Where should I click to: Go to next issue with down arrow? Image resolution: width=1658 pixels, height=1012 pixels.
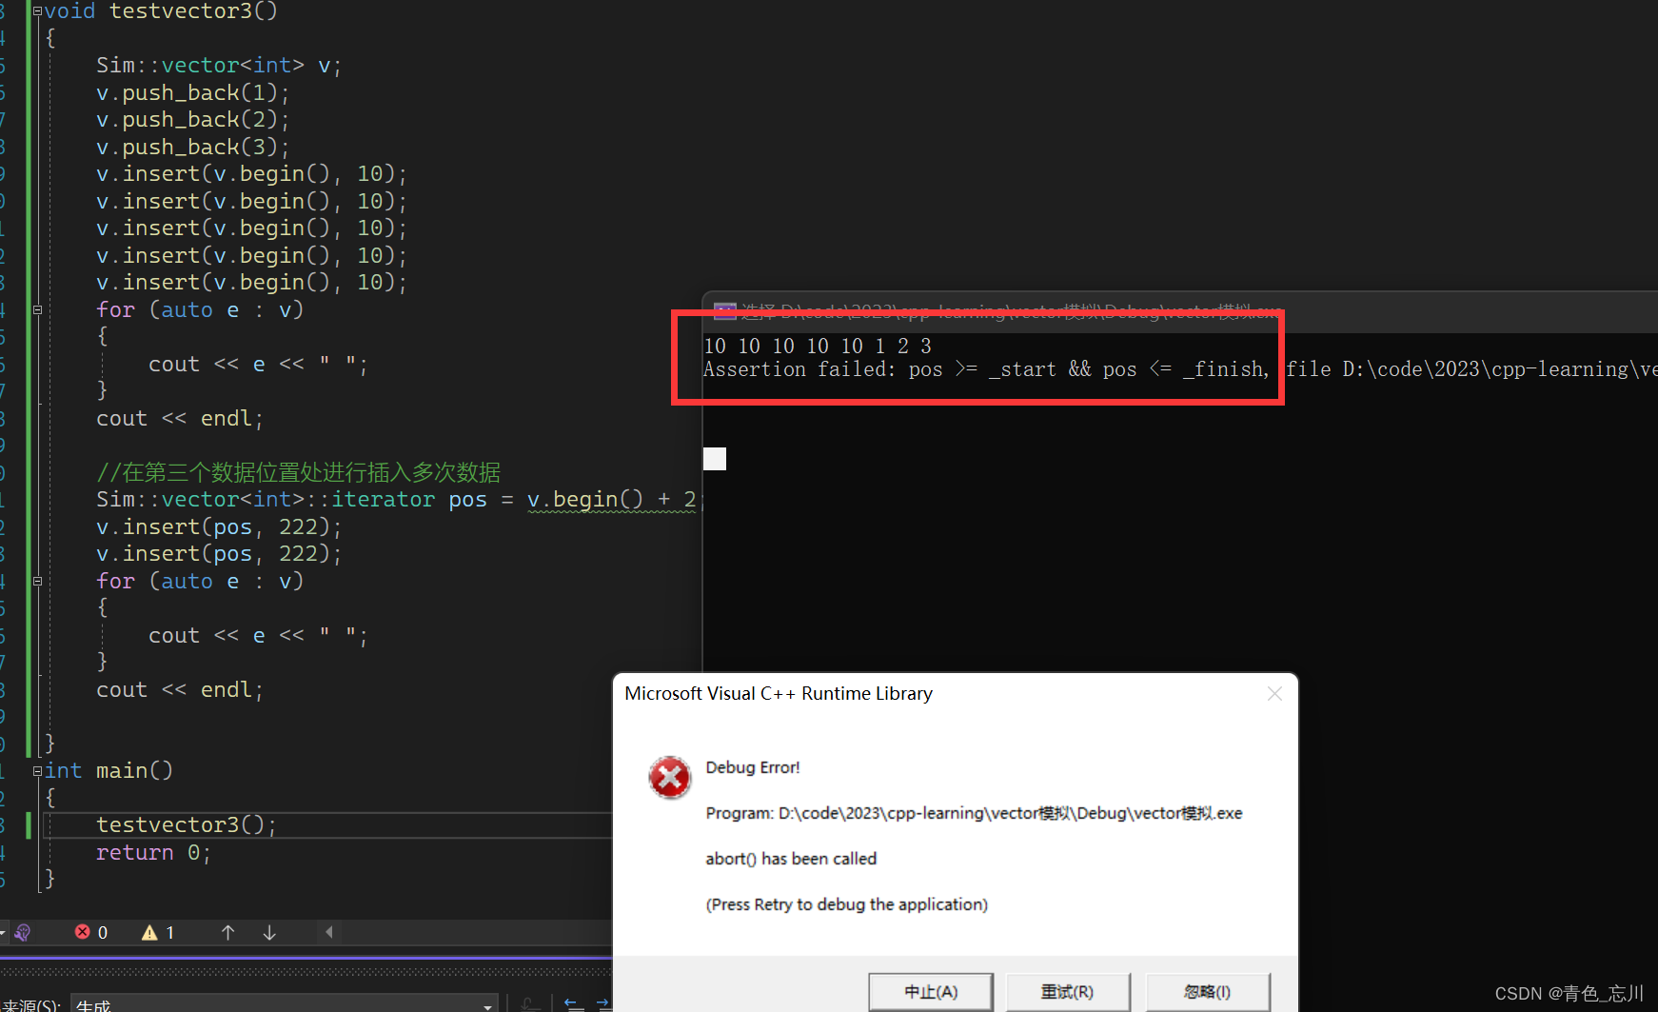click(x=269, y=932)
